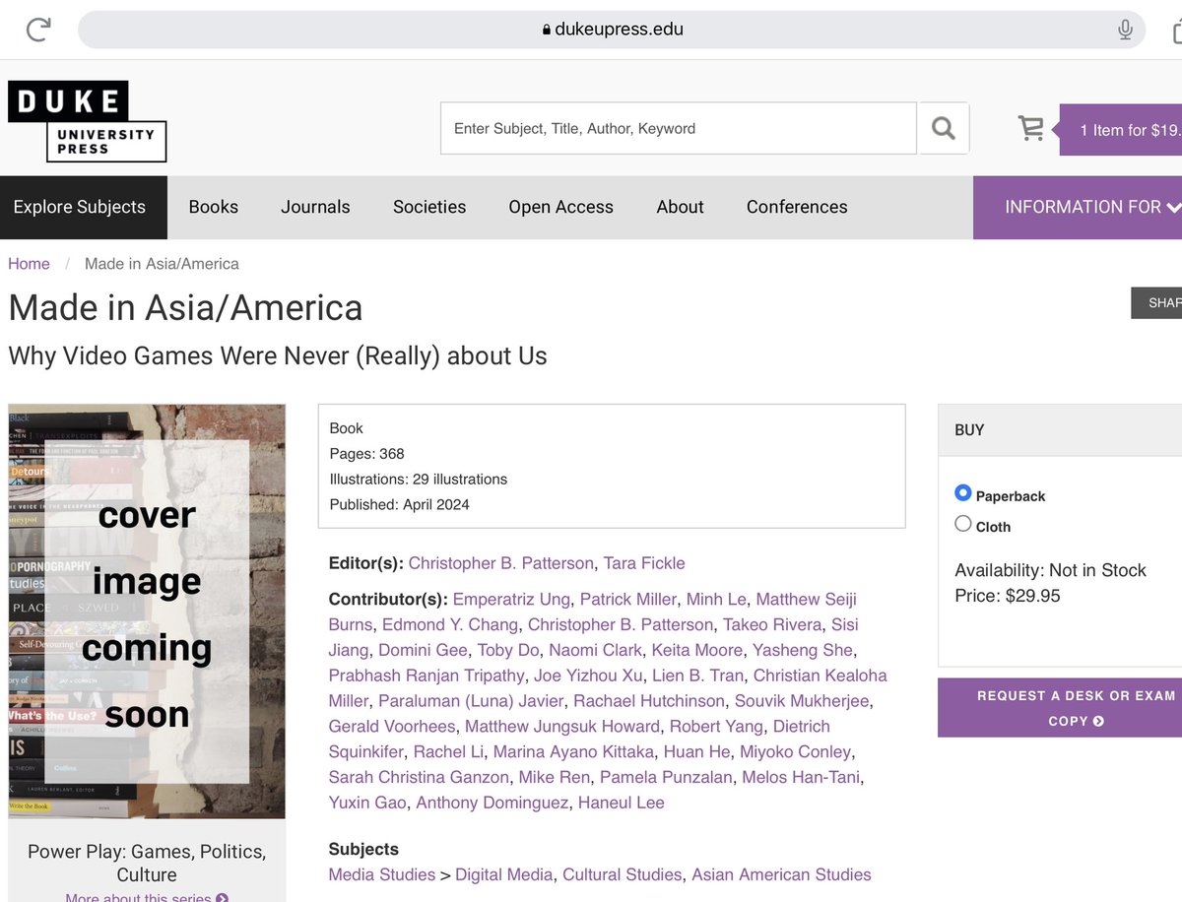Click Request a Desk or Exam Copy
The width and height of the screenshot is (1182, 902).
(1073, 707)
